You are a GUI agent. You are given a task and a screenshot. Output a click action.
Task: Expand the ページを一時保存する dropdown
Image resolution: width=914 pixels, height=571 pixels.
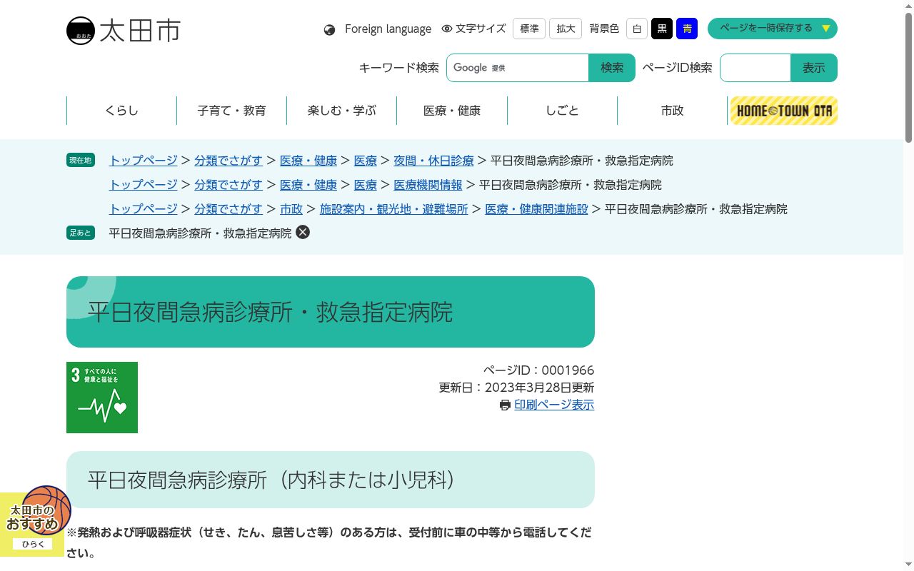(773, 29)
